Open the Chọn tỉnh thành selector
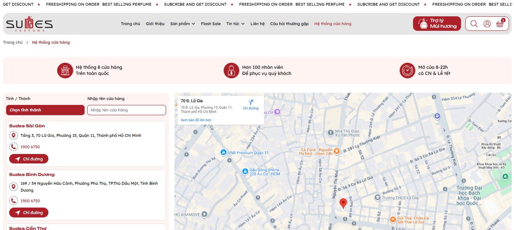The image size is (514, 230). point(45,110)
